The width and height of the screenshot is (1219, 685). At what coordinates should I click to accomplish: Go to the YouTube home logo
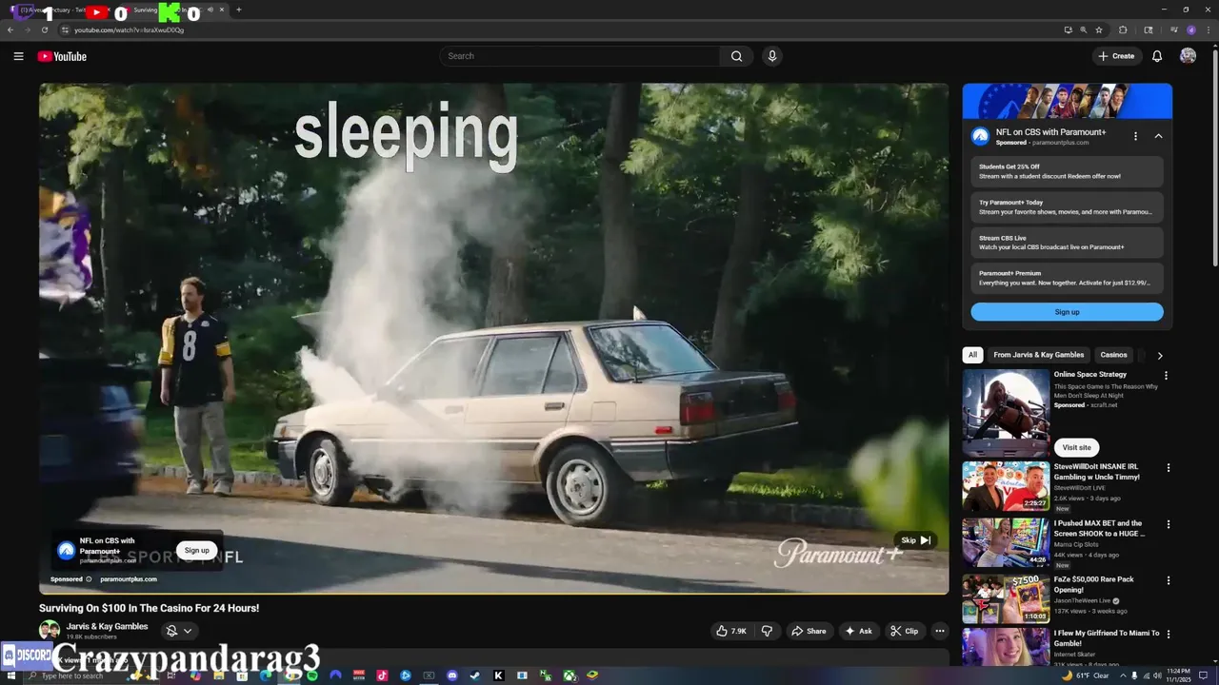62,56
